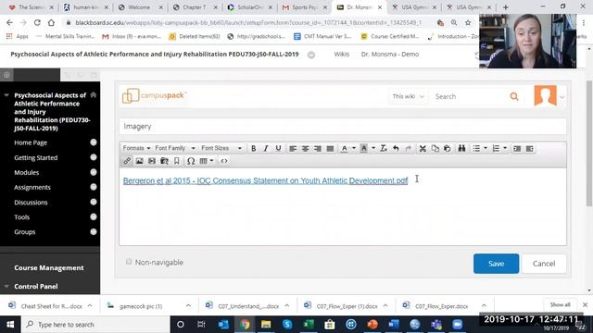Viewport: 593px width, 333px height.
Task: Open find and replace binoculars icon
Action: click(x=461, y=148)
